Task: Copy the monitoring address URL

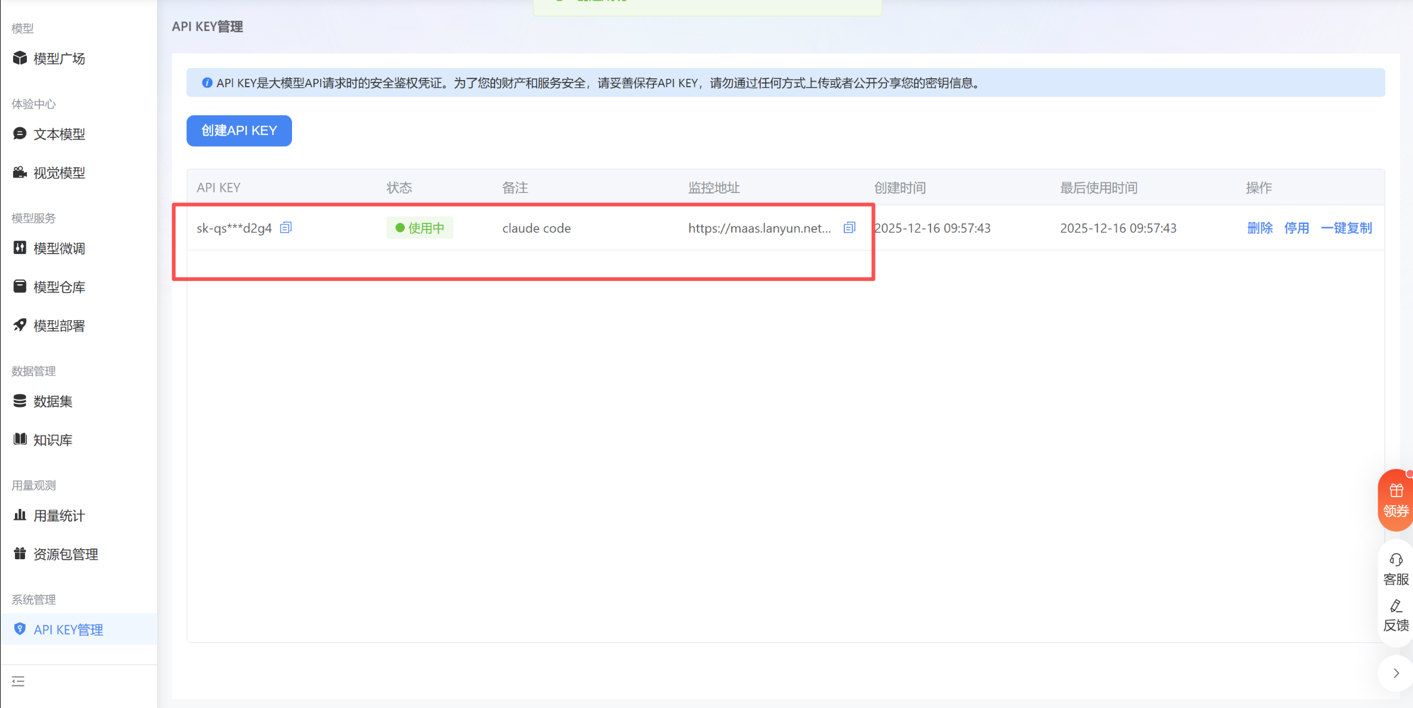Action: pos(849,228)
